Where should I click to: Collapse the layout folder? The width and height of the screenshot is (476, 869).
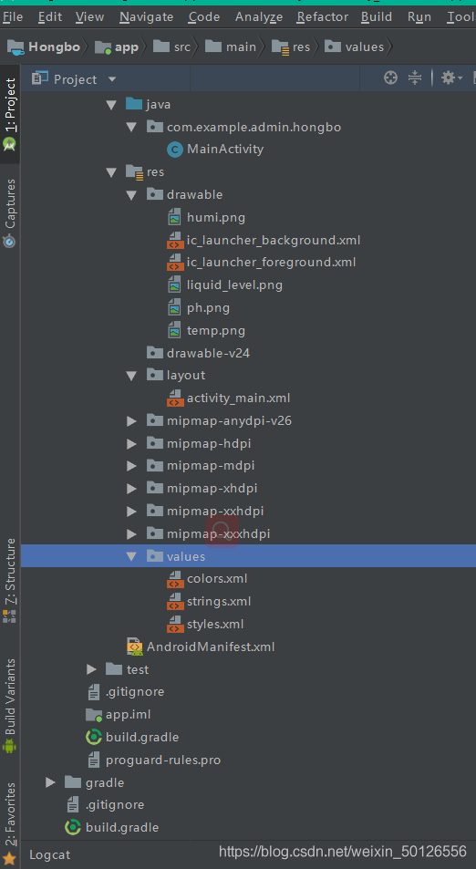[131, 376]
